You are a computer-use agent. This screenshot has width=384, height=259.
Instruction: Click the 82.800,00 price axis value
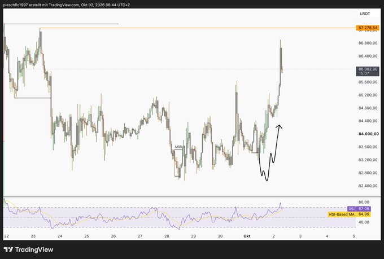368,173
